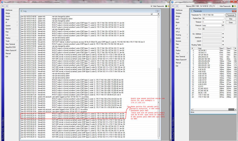The width and height of the screenshot is (238, 141).
Task: Open New Terminal in left WinBox sidebar
Action: [x=10, y=44]
